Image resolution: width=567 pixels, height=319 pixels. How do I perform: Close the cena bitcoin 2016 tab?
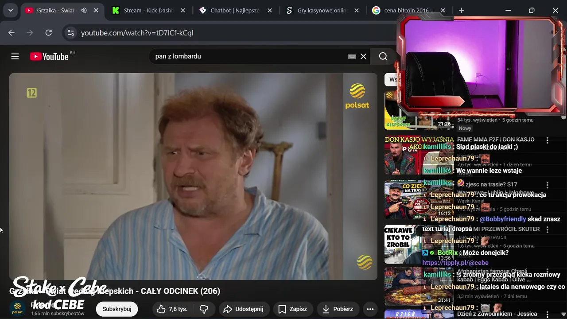point(443,10)
